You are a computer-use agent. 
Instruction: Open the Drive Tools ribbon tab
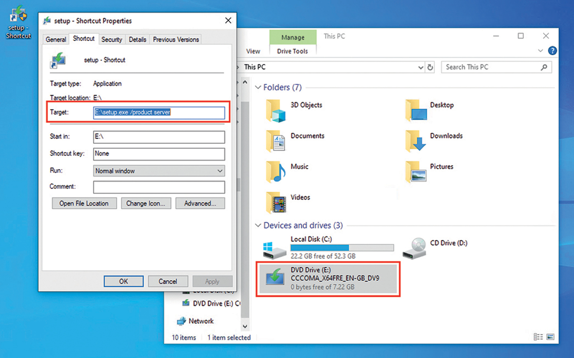[x=292, y=51]
